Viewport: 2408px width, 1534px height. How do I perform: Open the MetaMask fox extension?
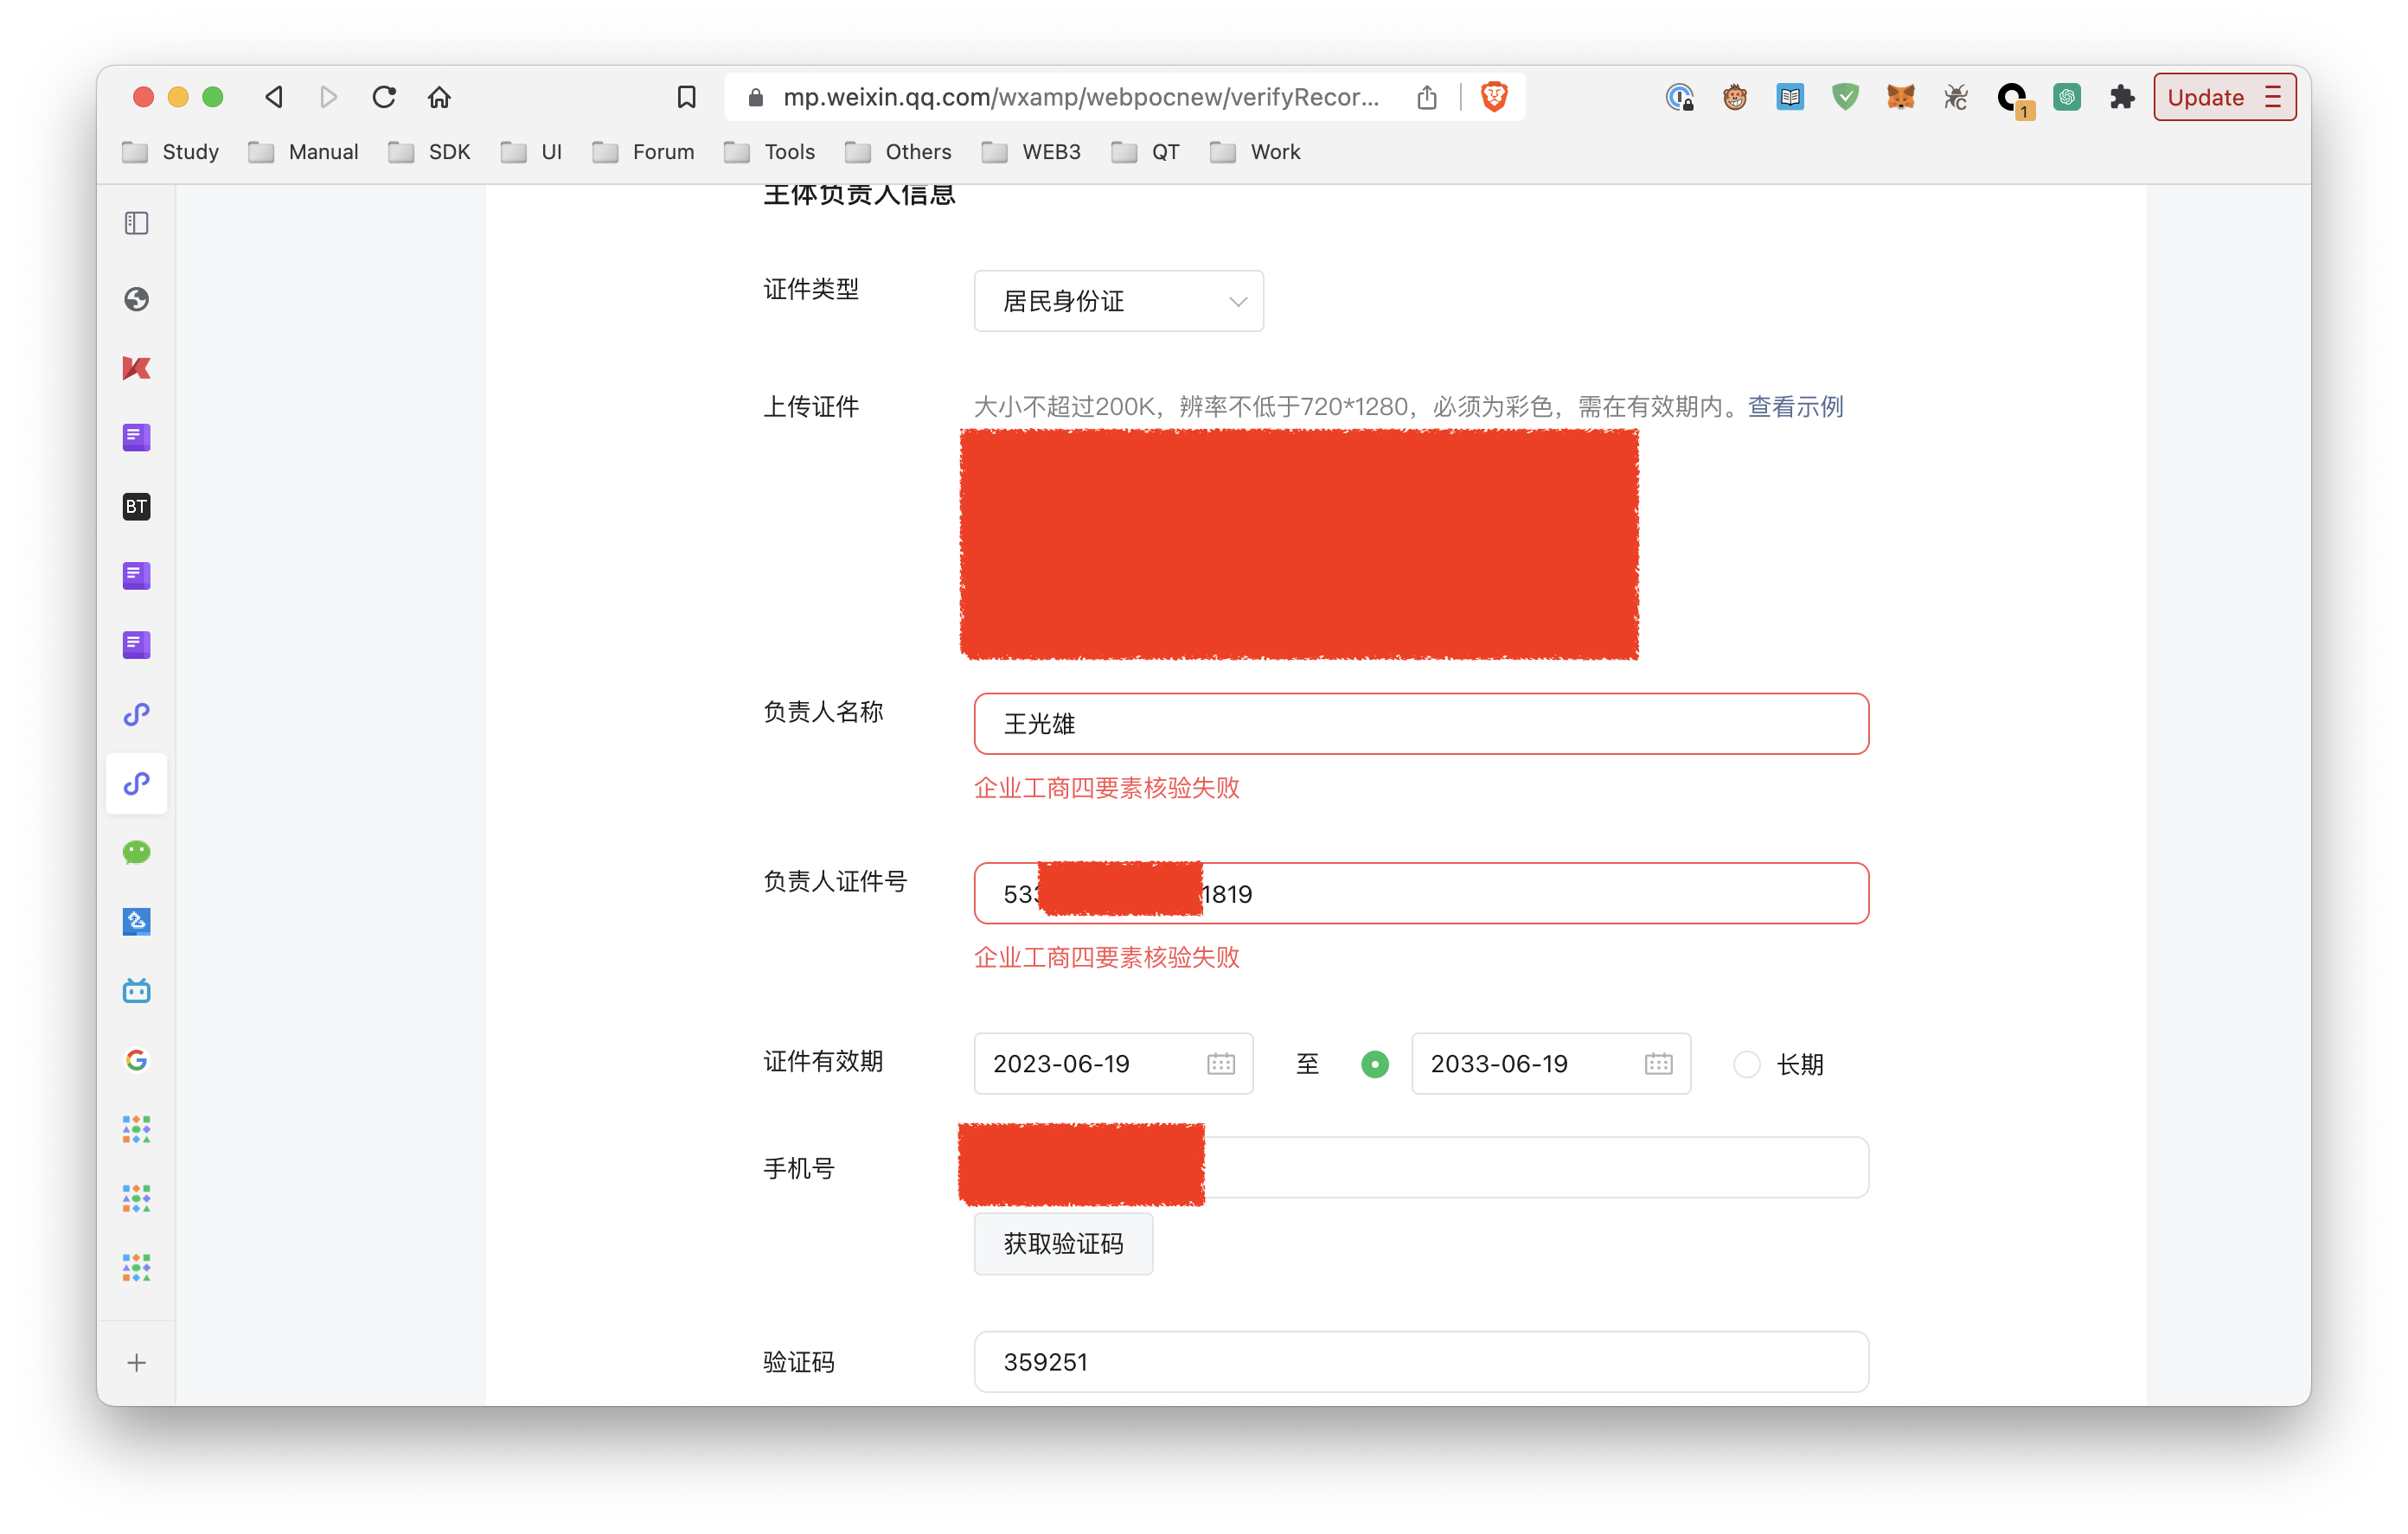[x=1900, y=97]
